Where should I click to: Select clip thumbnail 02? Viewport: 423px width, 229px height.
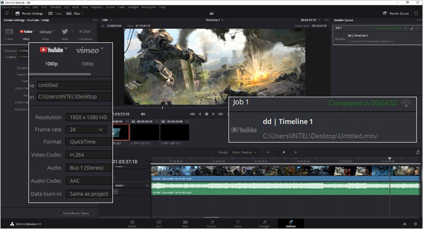point(145,132)
